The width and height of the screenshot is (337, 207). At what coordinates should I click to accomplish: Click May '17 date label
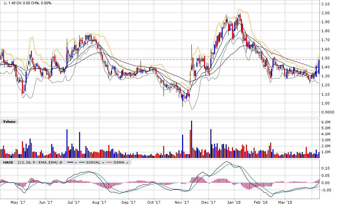(x=18, y=202)
